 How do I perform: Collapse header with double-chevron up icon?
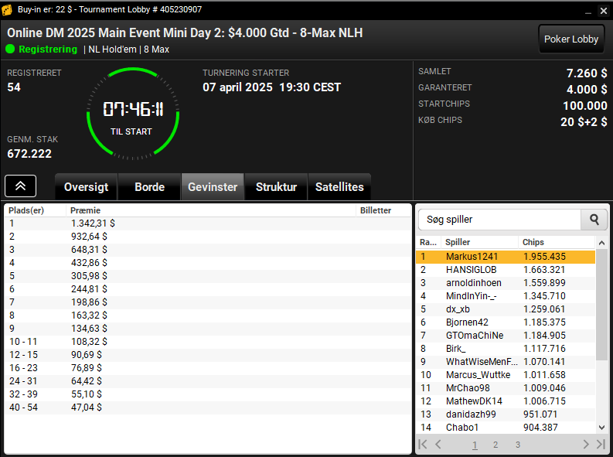20,186
